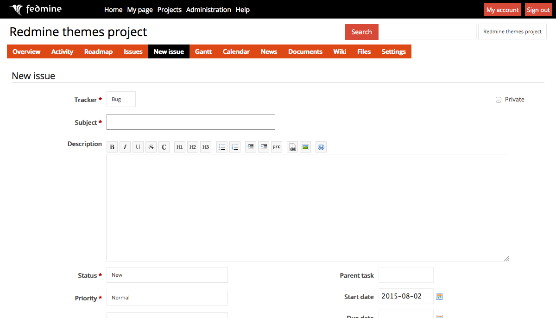Insert a Heading 1 with H1

pyautogui.click(x=180, y=147)
